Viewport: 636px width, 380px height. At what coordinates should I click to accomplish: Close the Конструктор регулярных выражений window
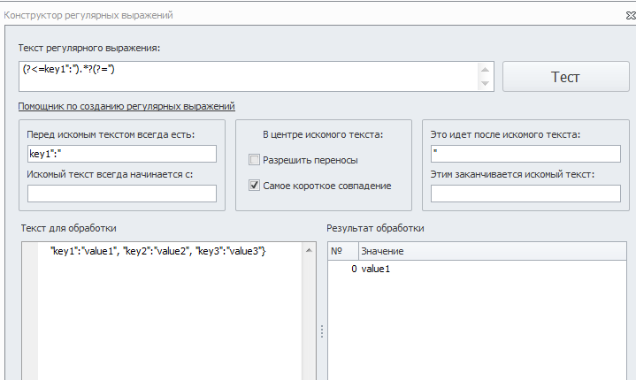[x=631, y=16]
